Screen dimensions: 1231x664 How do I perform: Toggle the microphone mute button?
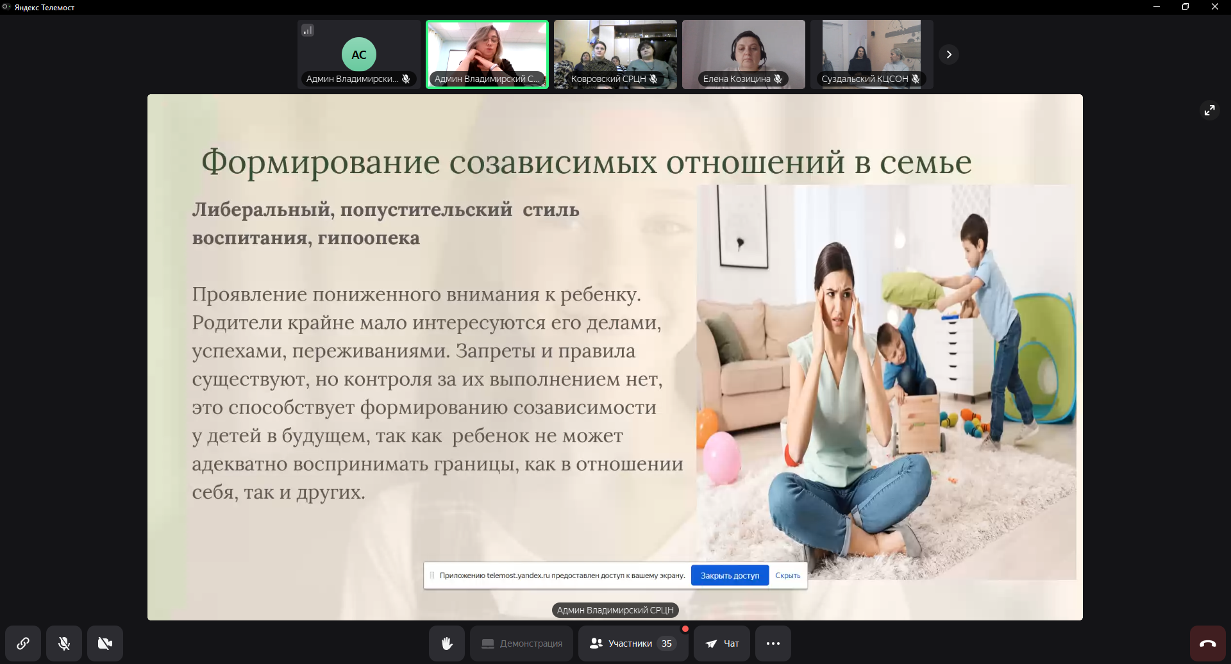tap(64, 643)
